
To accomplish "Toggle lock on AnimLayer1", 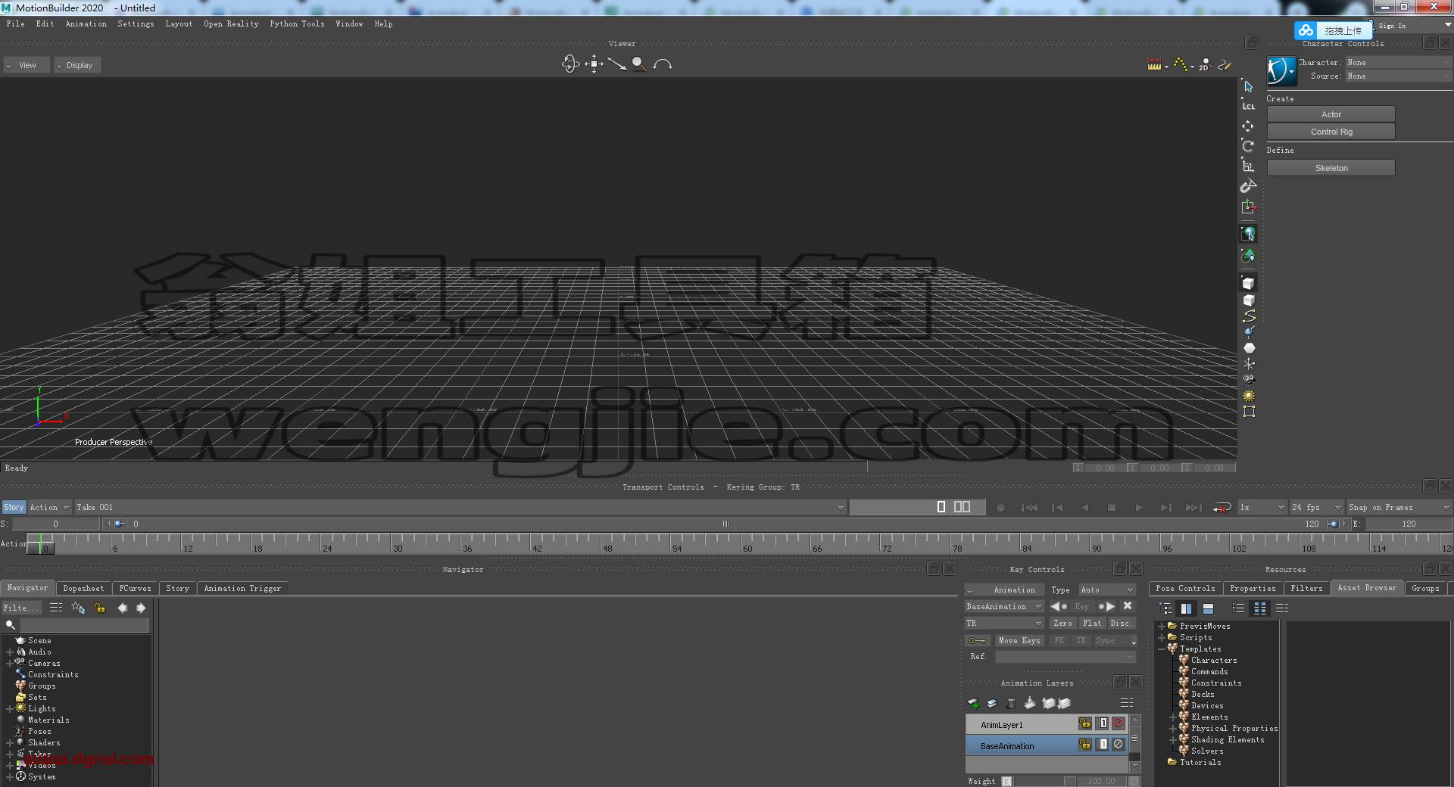I will [1085, 723].
